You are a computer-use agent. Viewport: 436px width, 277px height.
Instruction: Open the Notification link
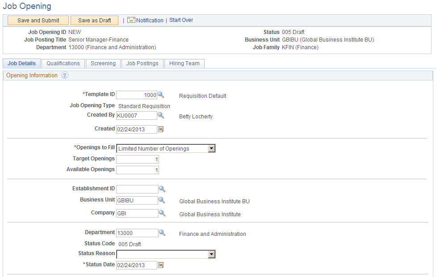click(150, 20)
